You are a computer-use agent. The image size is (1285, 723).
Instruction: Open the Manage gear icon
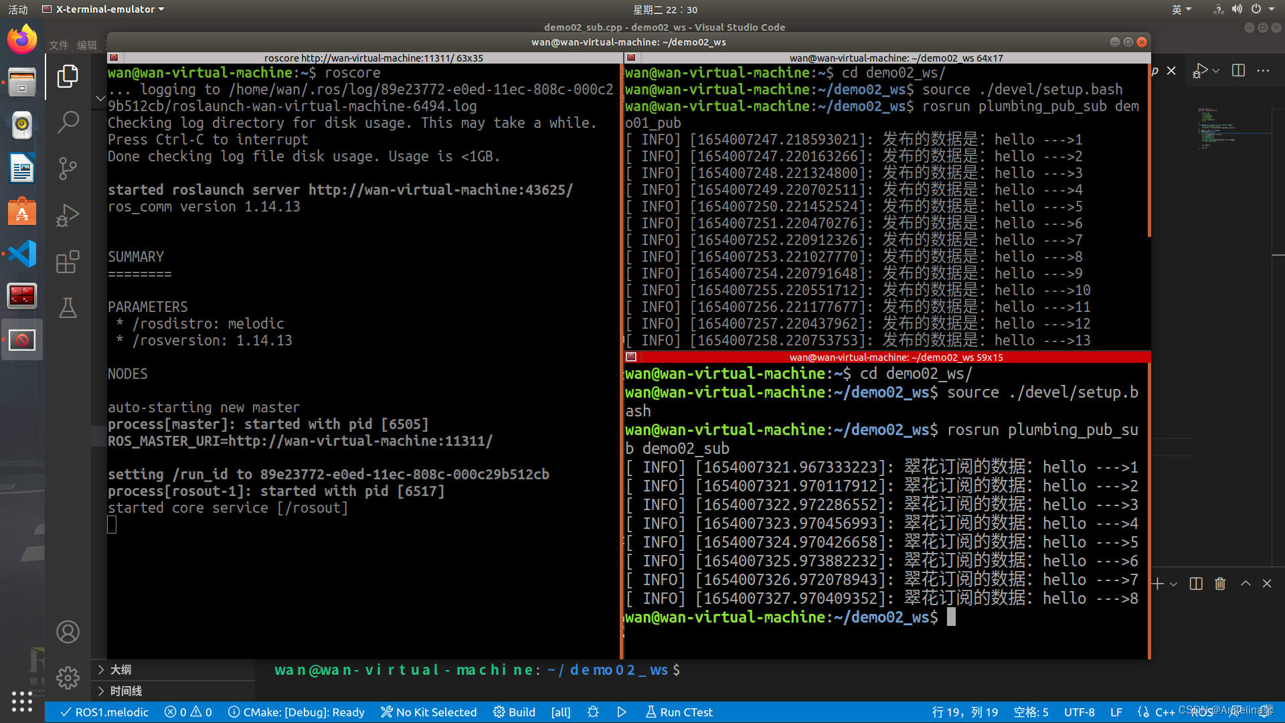[68, 678]
